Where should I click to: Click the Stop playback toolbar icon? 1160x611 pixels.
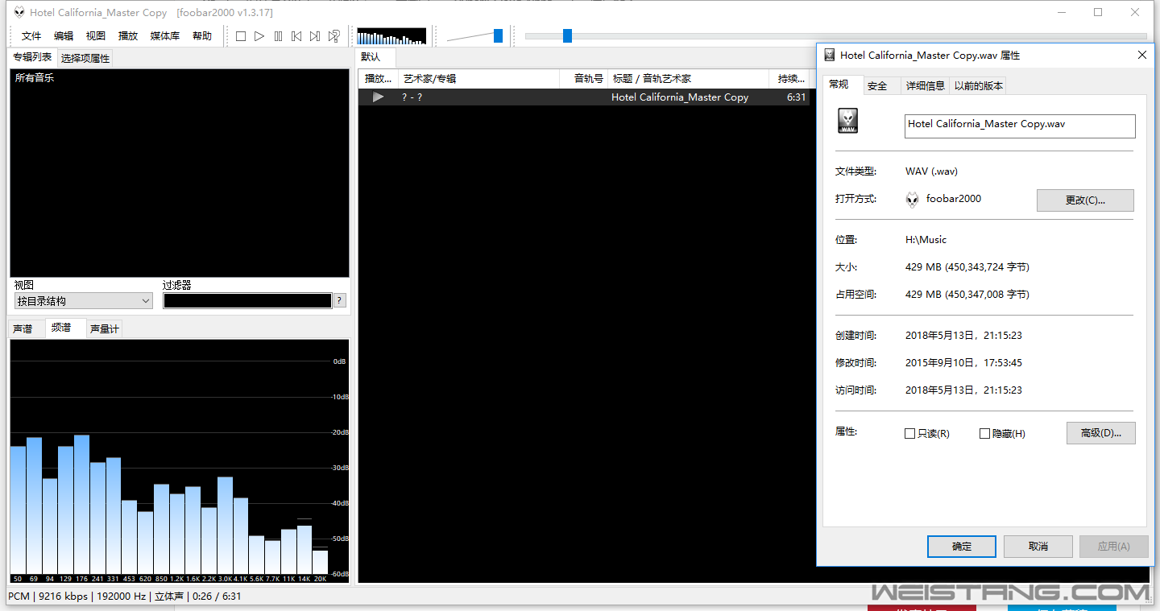point(240,36)
